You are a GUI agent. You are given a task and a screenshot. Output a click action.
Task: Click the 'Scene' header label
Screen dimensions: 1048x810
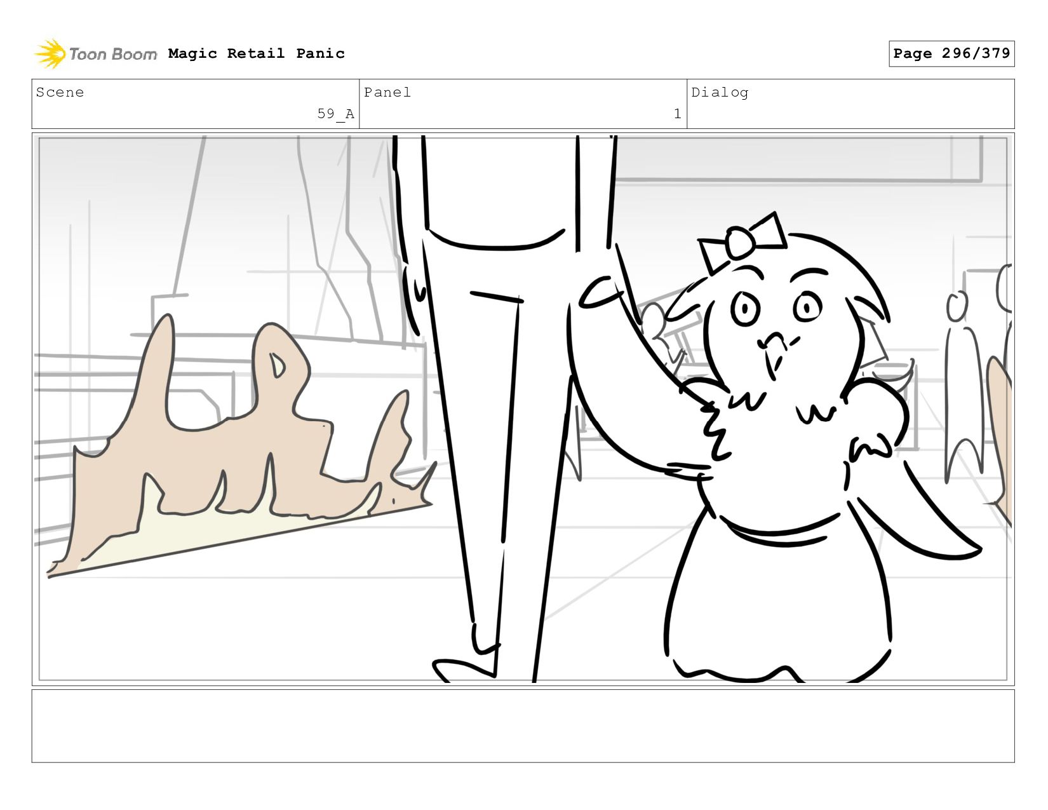[60, 92]
